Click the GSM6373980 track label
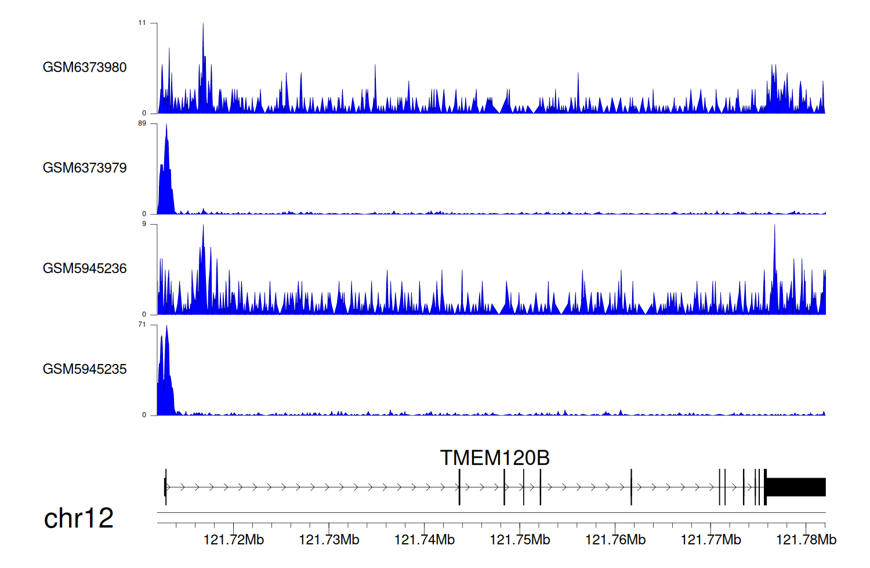 [85, 67]
